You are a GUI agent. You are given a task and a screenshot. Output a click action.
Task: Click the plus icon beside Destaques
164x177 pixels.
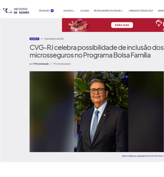tap(52, 11)
